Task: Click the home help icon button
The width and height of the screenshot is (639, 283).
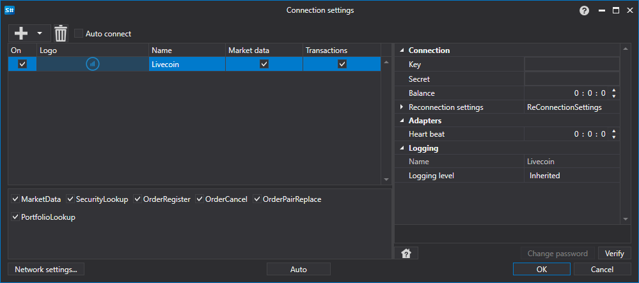Action: [x=406, y=253]
